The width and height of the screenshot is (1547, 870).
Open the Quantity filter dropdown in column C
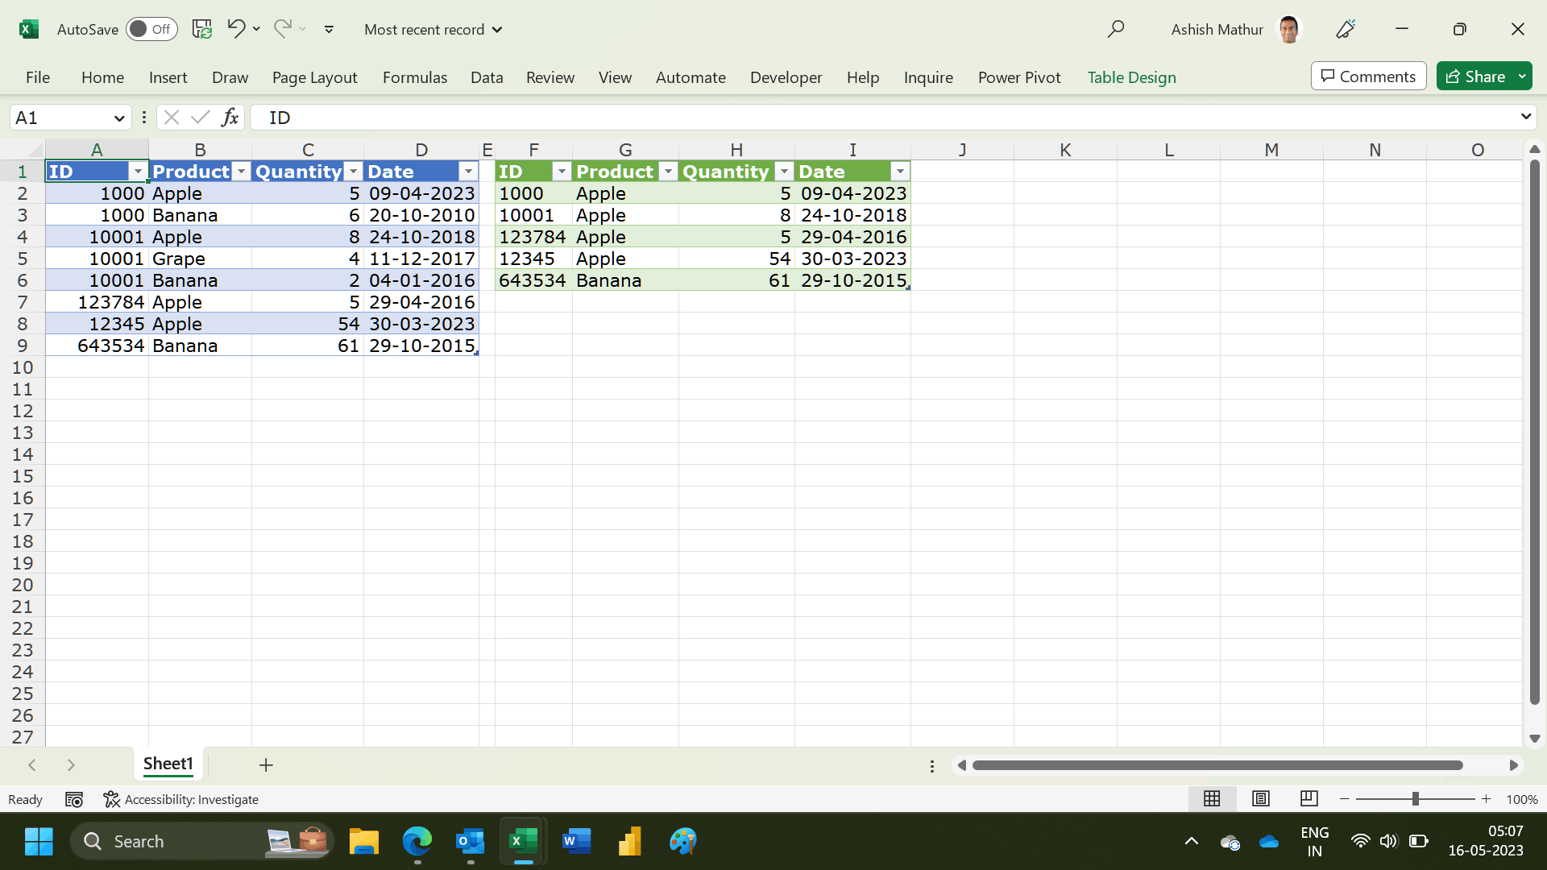point(353,172)
